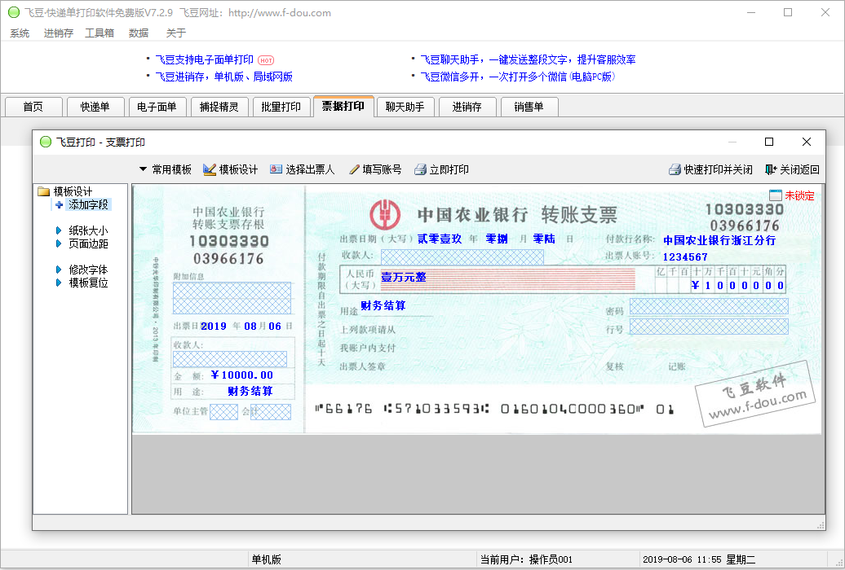Image resolution: width=845 pixels, height=570 pixels.
Task: Select 模板复位 to reset template
Action: 88,283
